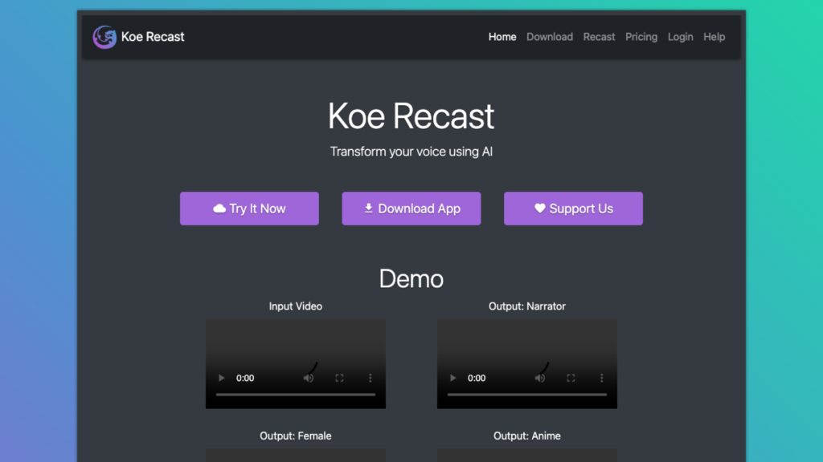Click Login in the navigation bar
This screenshot has width=823, height=462.
[x=680, y=37]
